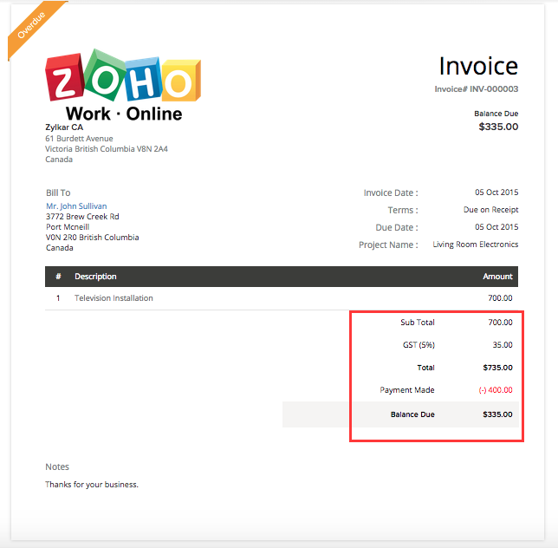Click the Description column header
The width and height of the screenshot is (558, 548).
coord(95,277)
